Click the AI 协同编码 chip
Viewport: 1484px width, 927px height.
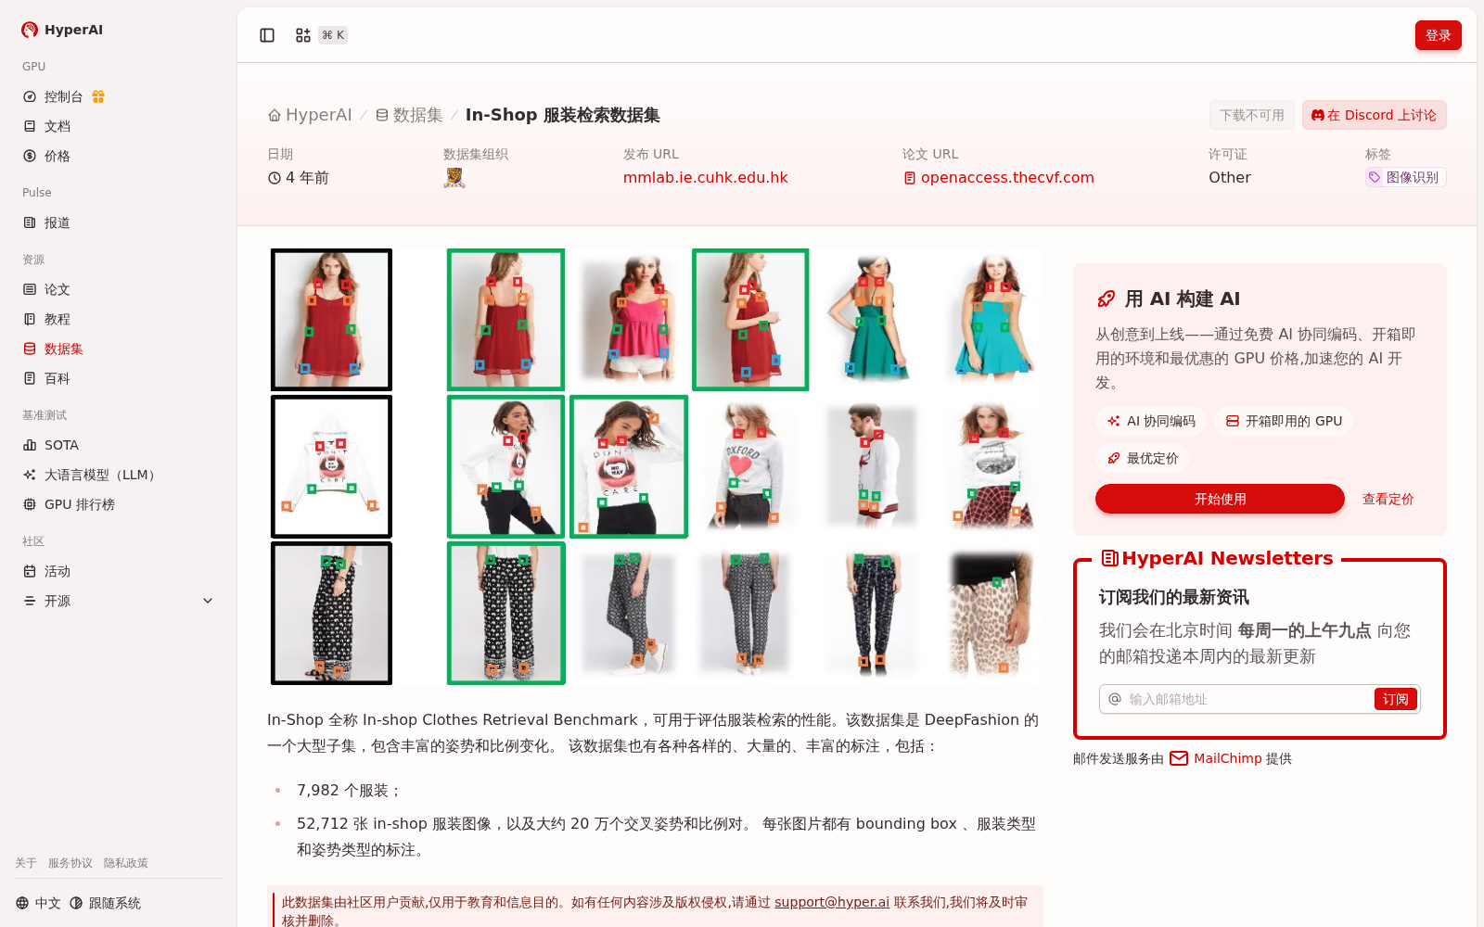[x=1150, y=421]
